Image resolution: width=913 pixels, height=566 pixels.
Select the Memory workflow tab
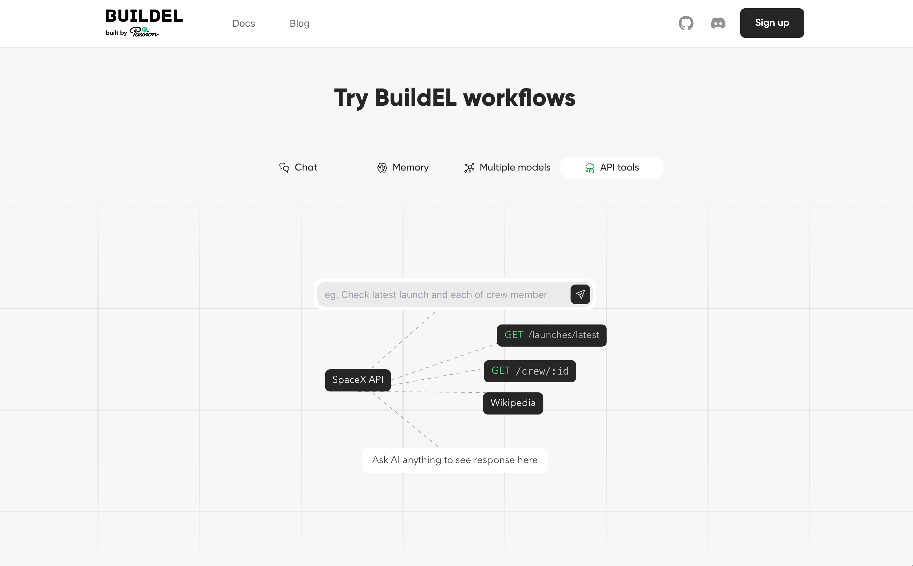tap(402, 167)
